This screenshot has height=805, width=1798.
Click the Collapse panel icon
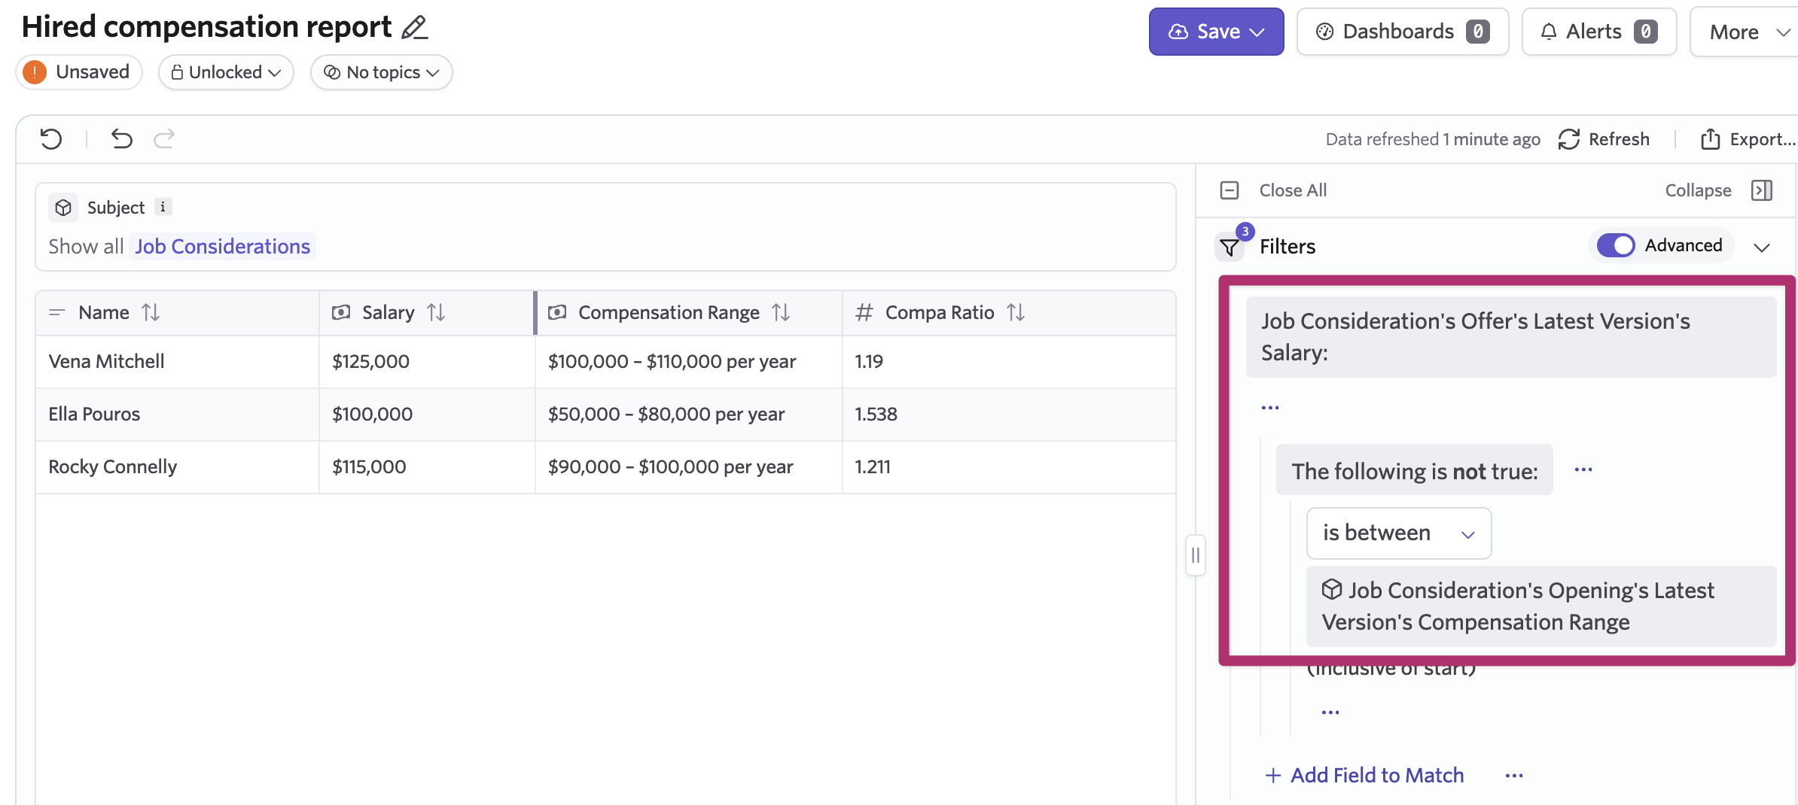pos(1761,190)
